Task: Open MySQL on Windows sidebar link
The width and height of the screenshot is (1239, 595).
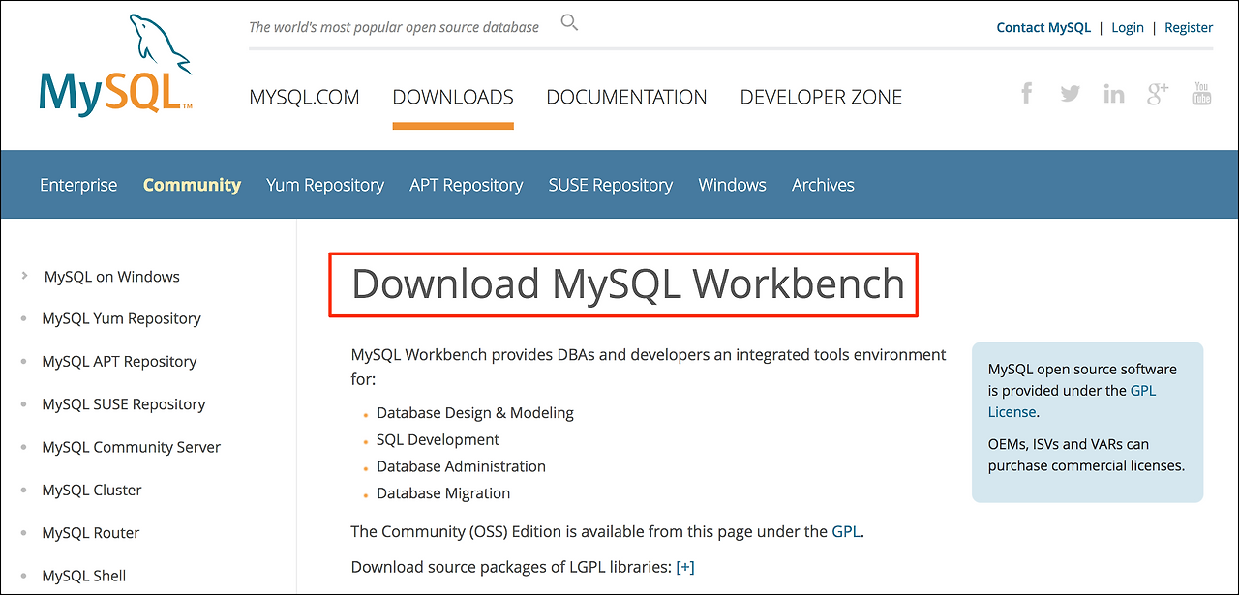Action: point(112,276)
